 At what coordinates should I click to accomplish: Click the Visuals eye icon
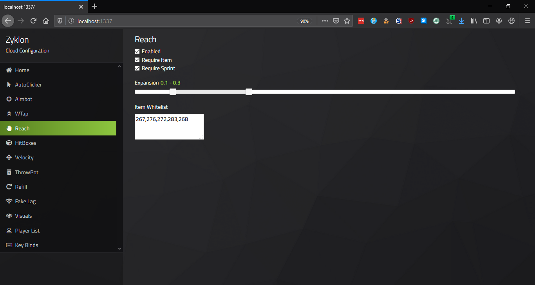(x=9, y=216)
